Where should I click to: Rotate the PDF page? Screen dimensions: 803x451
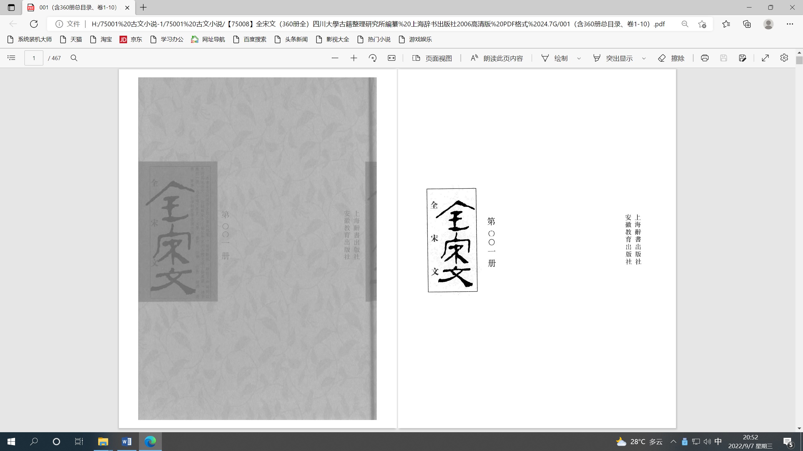(373, 58)
